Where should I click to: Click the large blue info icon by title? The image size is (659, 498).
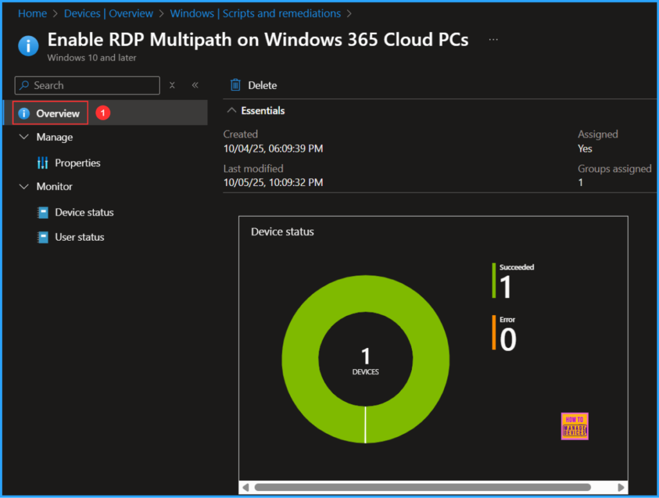pos(28,46)
